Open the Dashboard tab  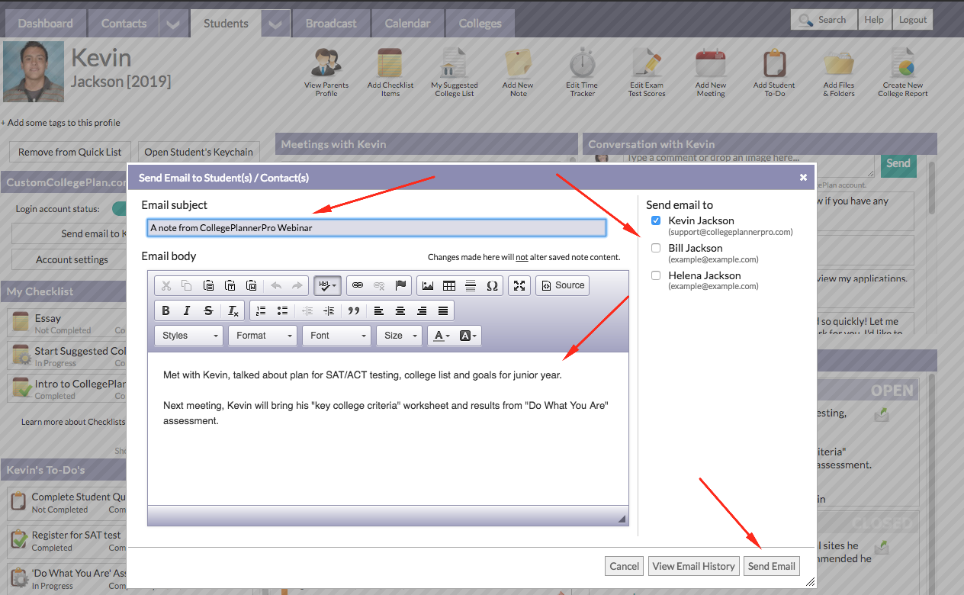point(46,24)
